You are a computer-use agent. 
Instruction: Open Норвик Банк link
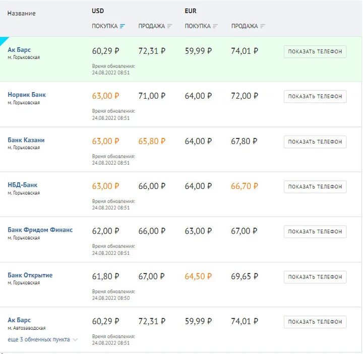[x=27, y=95]
